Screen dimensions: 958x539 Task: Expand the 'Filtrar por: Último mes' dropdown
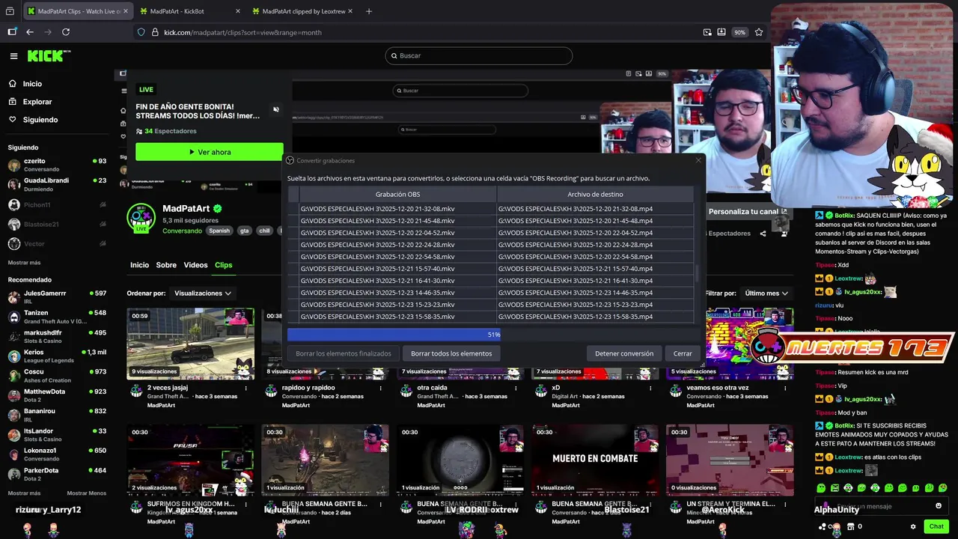coord(766,293)
